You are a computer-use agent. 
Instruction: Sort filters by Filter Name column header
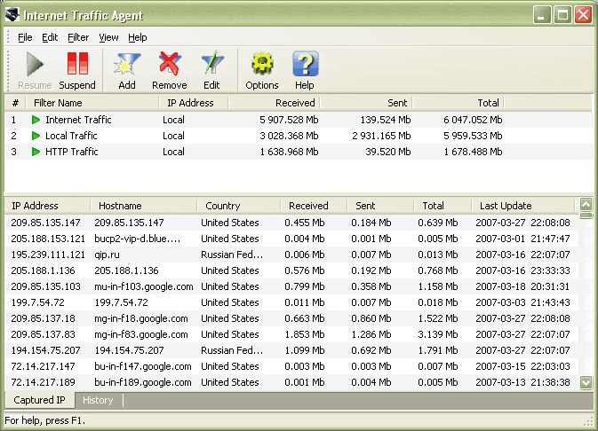(x=58, y=103)
